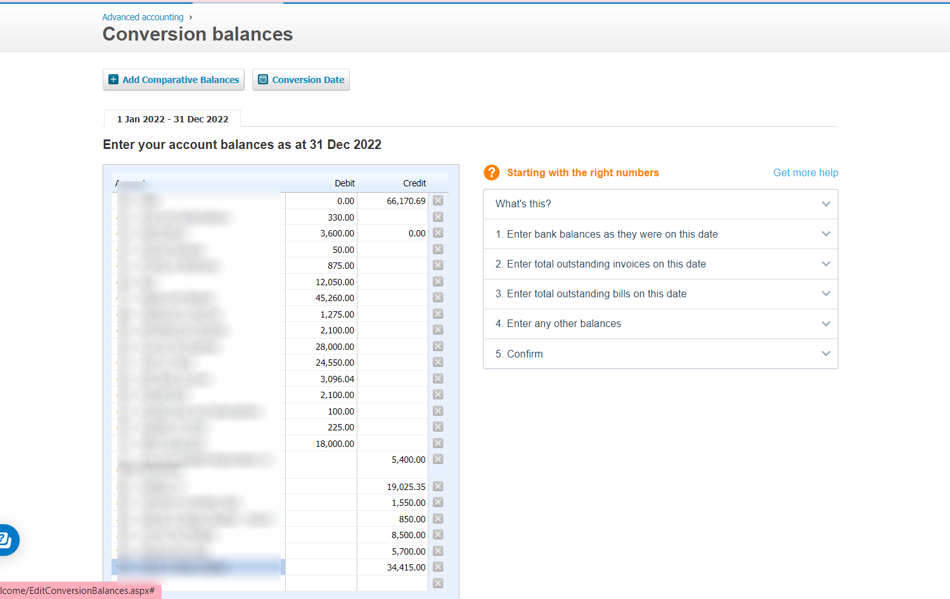
Task: Delete the 50.00 debit row
Action: pyautogui.click(x=438, y=249)
